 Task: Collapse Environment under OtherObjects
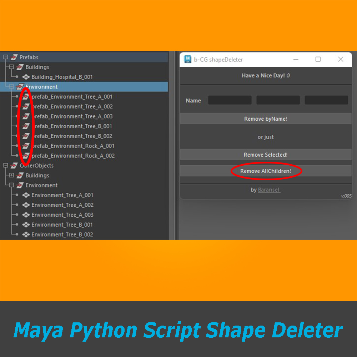(x=11, y=185)
